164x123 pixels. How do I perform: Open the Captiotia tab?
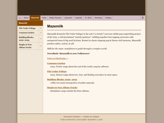pyautogui.click(x=78, y=18)
